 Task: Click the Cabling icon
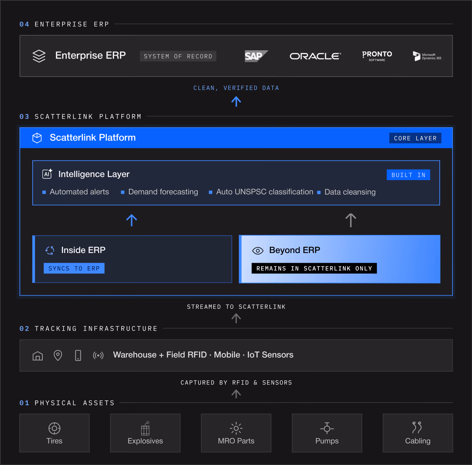pyautogui.click(x=417, y=428)
